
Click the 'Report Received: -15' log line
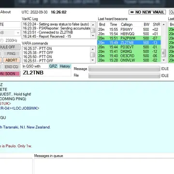tap(47, 36)
